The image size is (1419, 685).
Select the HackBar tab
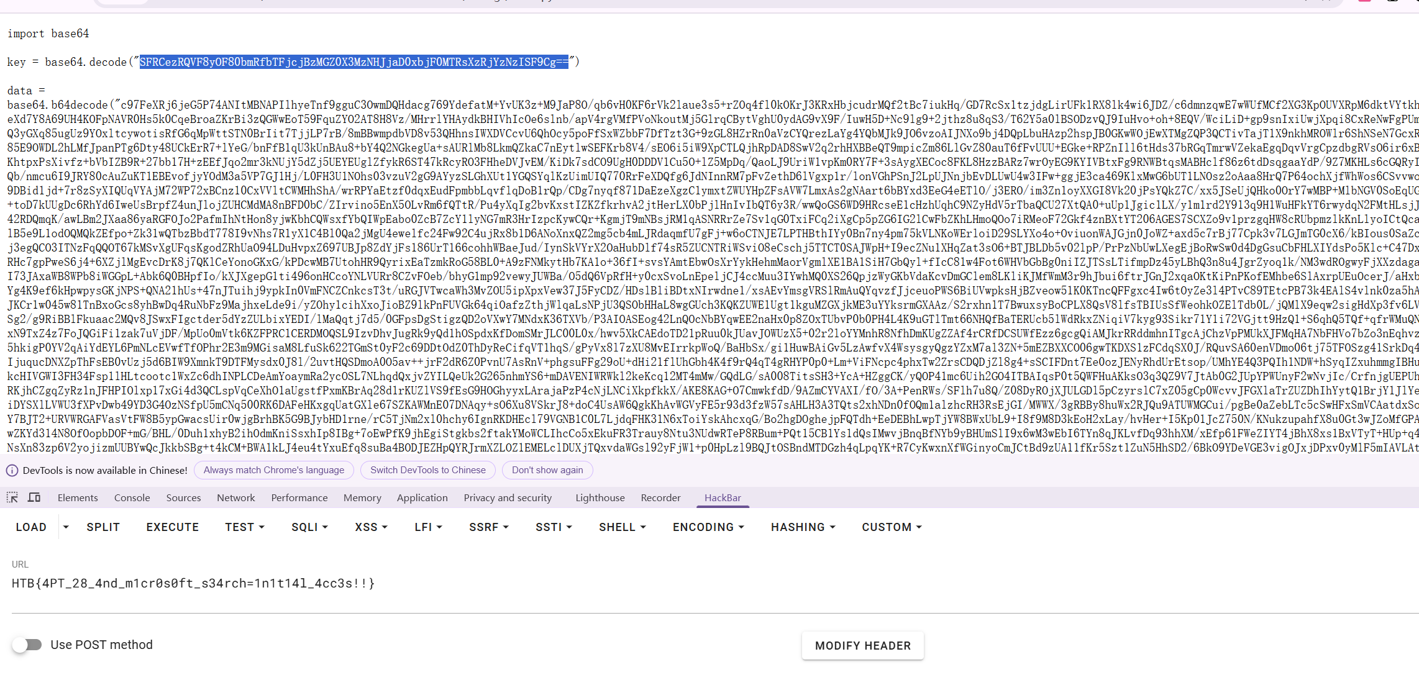tap(723, 497)
